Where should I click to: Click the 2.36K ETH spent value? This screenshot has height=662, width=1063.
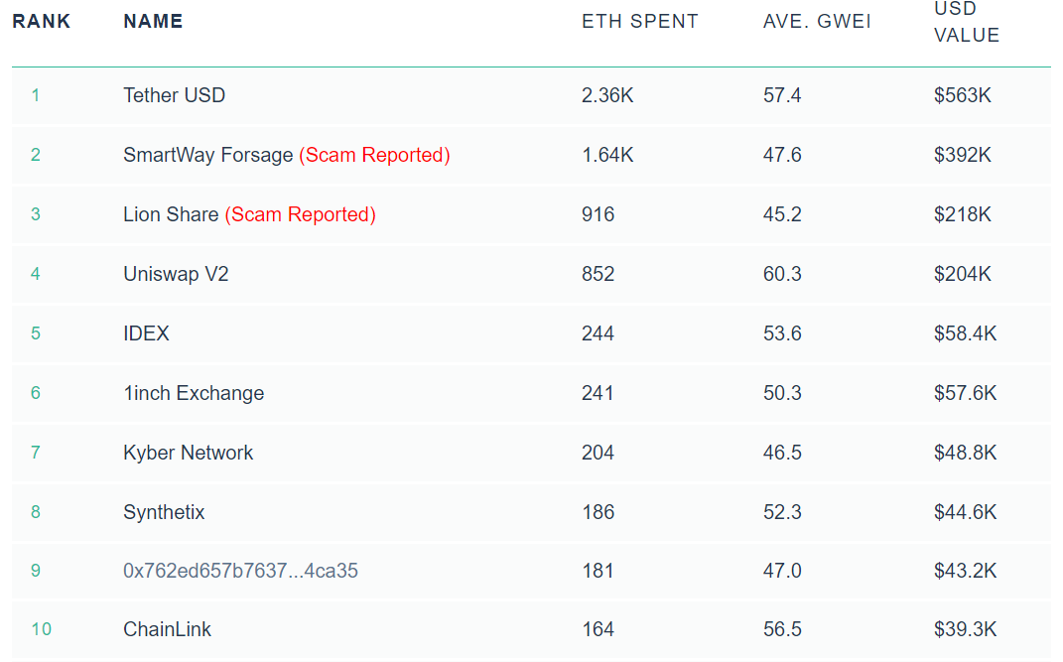click(607, 95)
